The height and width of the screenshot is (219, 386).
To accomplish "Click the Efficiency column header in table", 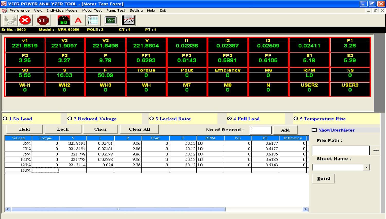I will (x=293, y=138).
